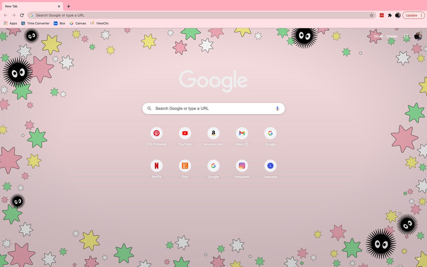427x267 pixels.
Task: Open the Netflix shortcut
Action: [x=157, y=165]
